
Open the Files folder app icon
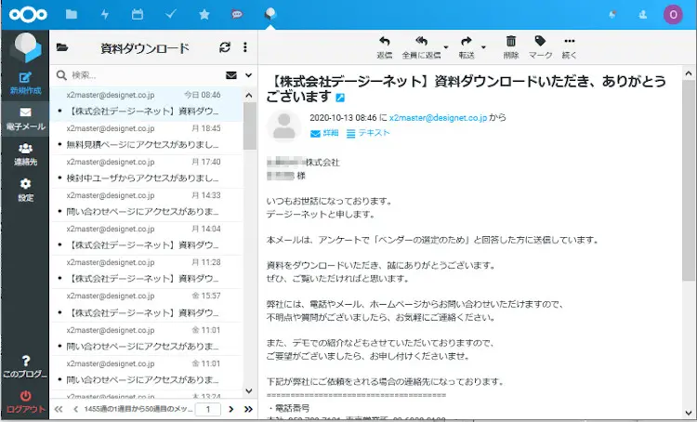72,14
